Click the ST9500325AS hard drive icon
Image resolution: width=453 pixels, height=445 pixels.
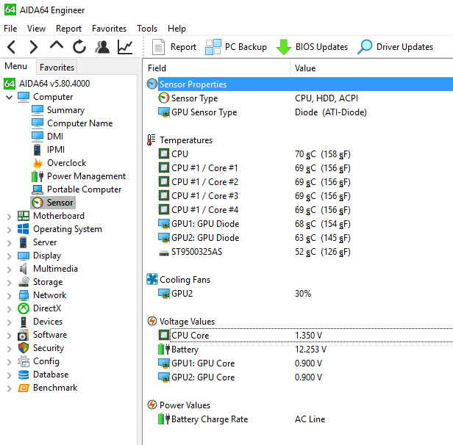(x=164, y=253)
